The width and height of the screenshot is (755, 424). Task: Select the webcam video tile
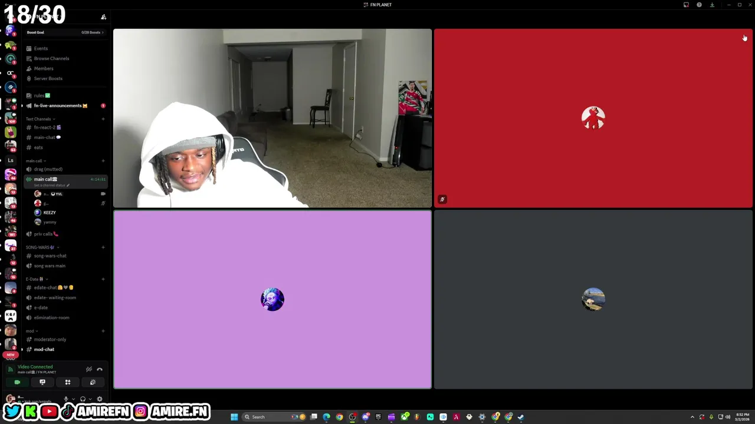pyautogui.click(x=273, y=118)
